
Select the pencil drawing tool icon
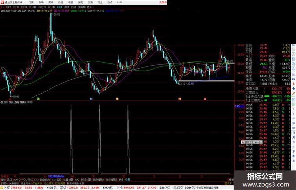click(x=293, y=93)
